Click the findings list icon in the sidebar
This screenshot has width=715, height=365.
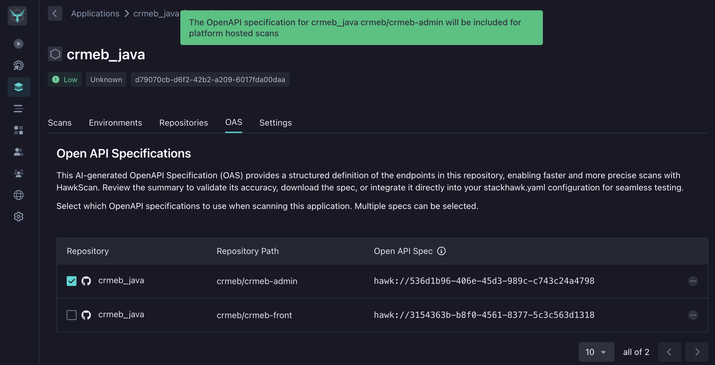click(x=18, y=109)
